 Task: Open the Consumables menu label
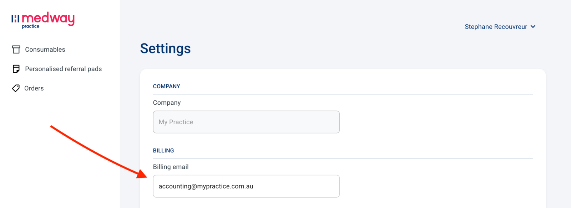click(x=45, y=50)
